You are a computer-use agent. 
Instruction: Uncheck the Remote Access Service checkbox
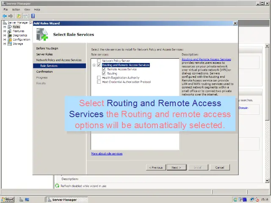point(104,69)
